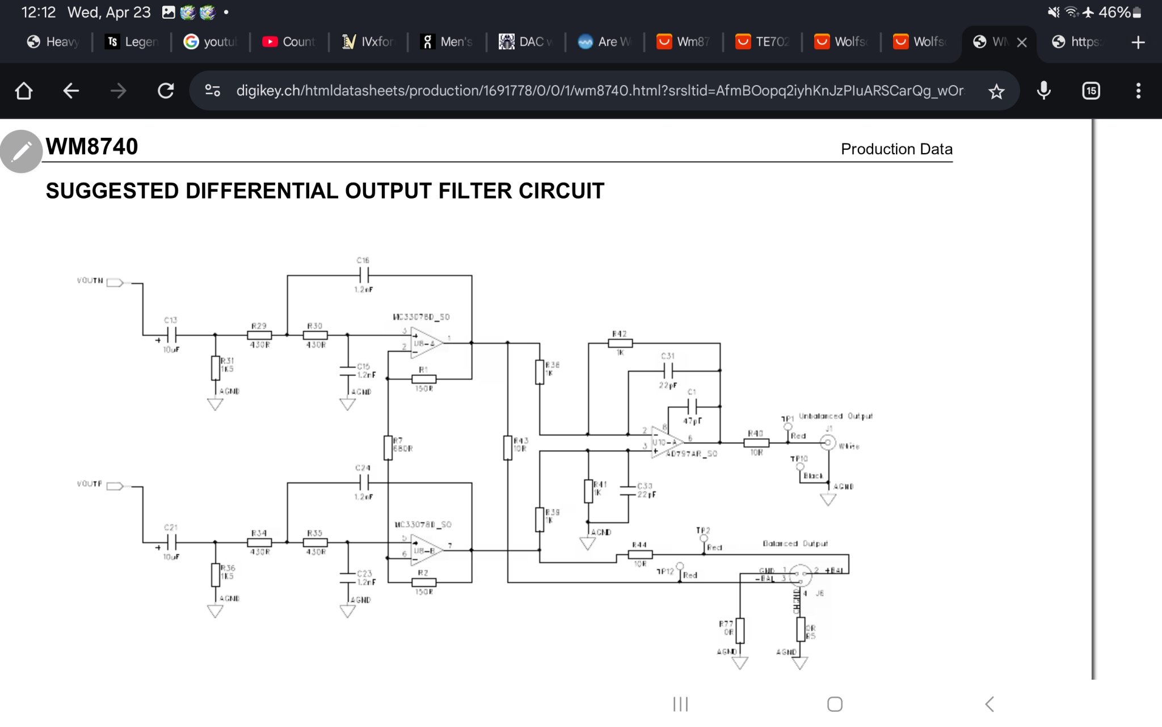Tap the pencil edit floating button
This screenshot has width=1162, height=727.
point(21,151)
